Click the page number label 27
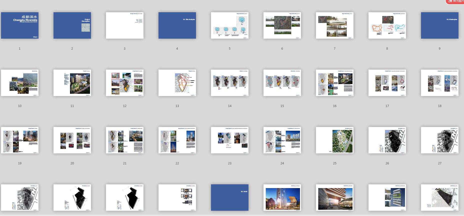464x216 pixels. pos(440,163)
